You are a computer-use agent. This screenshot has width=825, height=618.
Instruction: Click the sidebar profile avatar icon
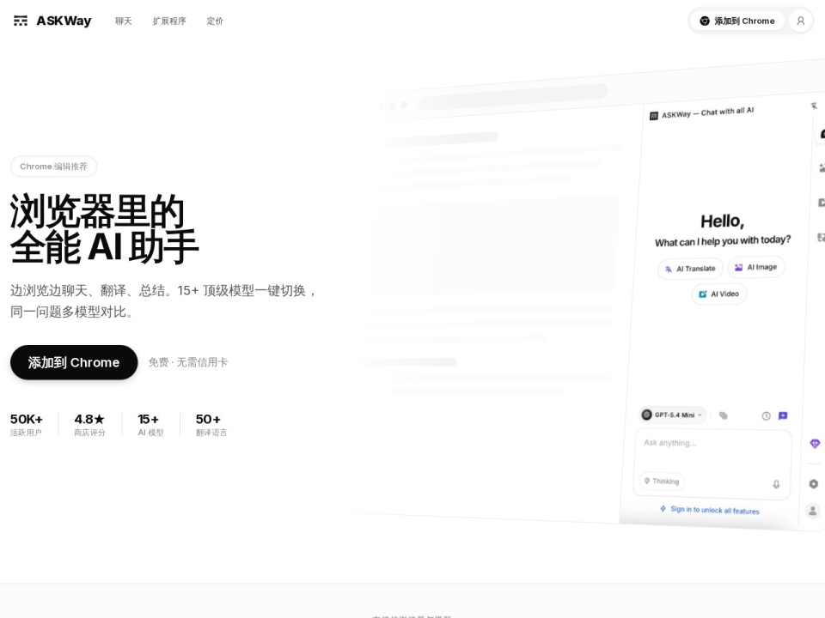pos(812,510)
